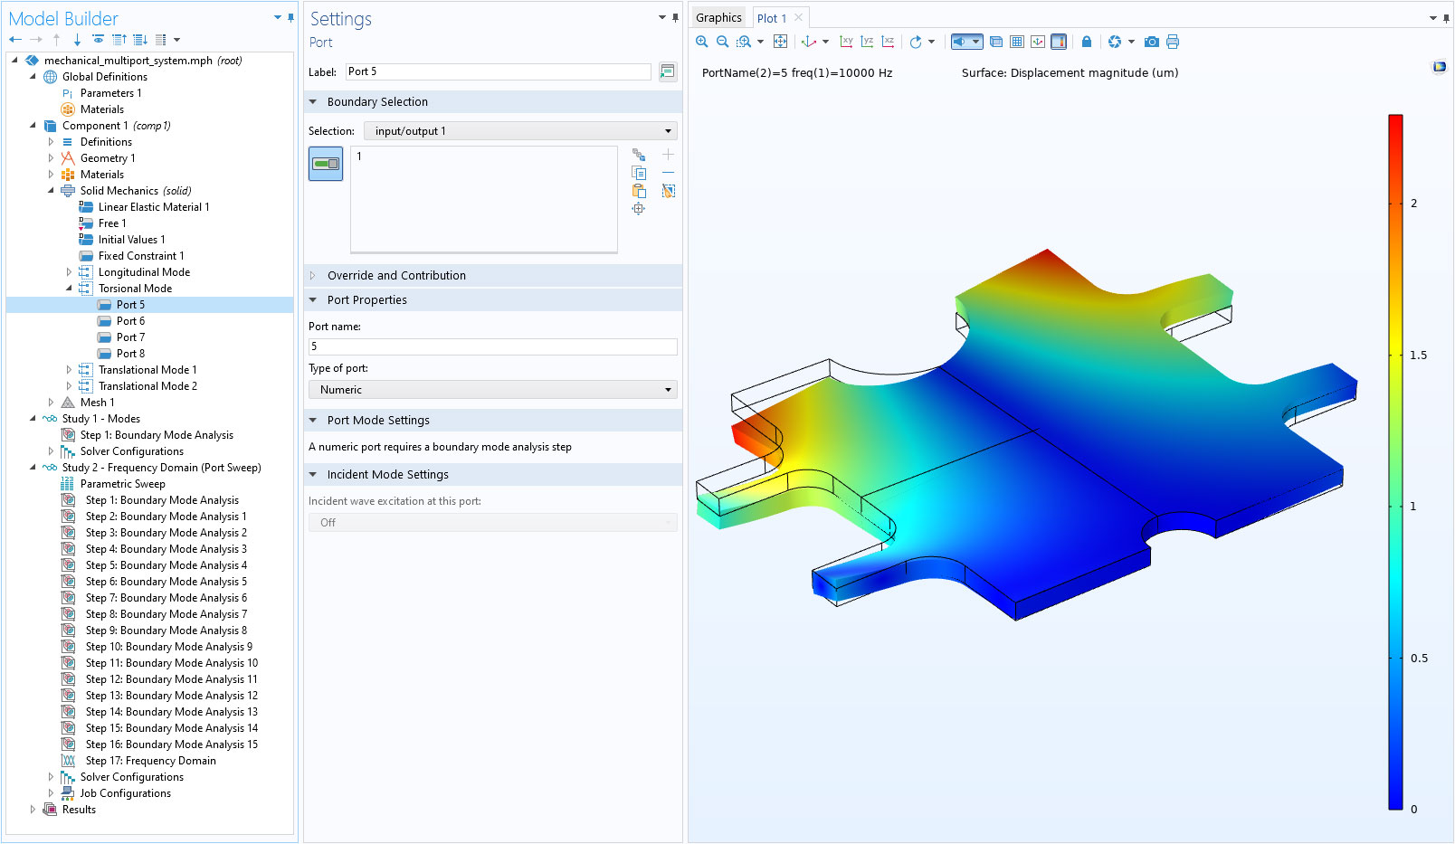Expand the Override and Contribution section
This screenshot has height=844, width=1455.
(x=396, y=276)
